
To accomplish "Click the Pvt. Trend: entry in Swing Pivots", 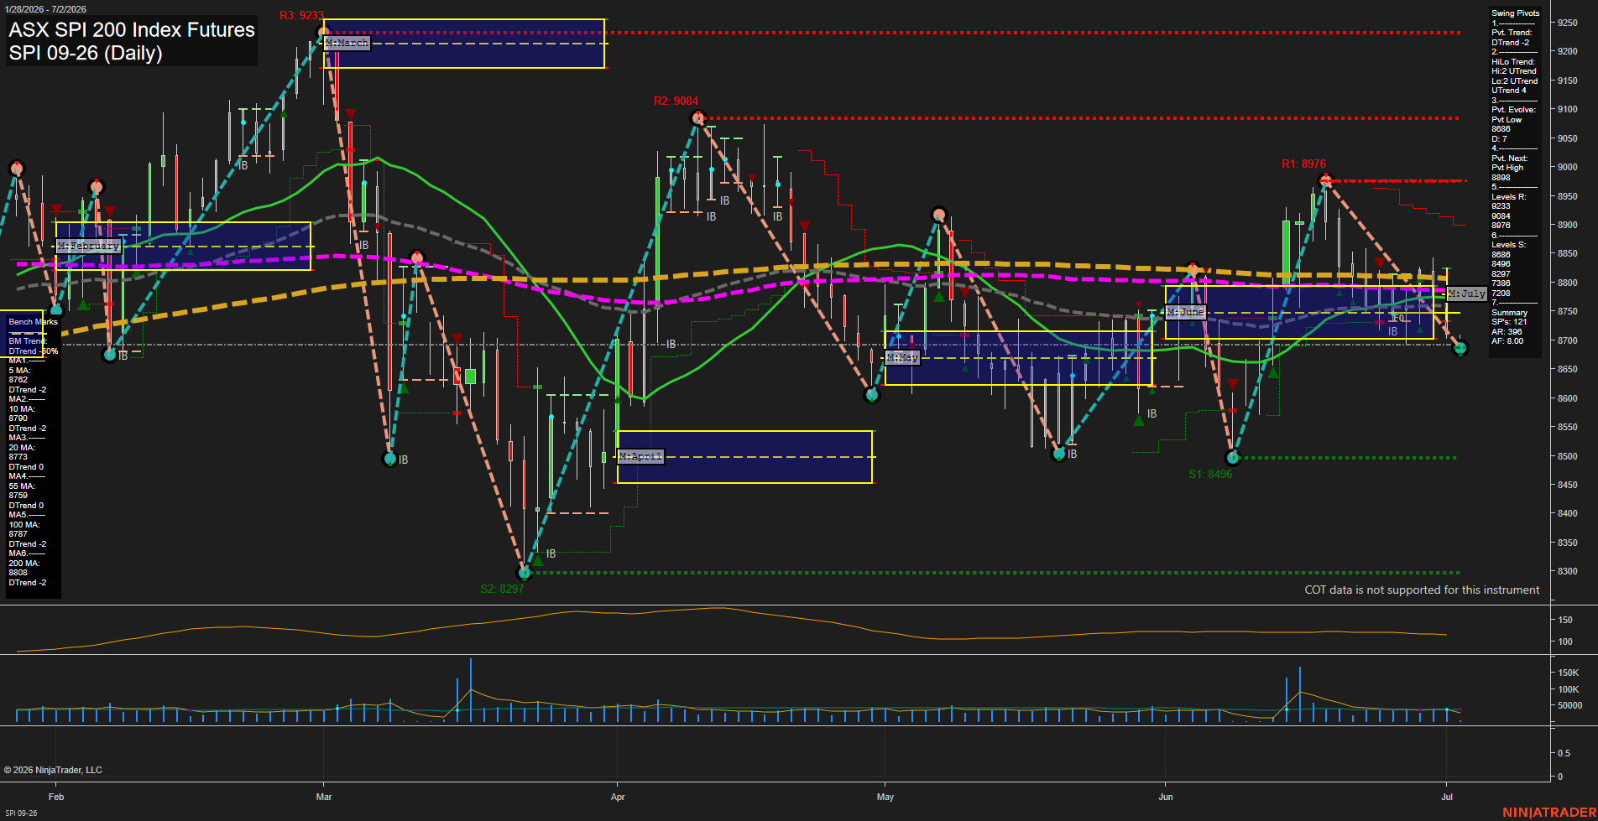I will pyautogui.click(x=1512, y=33).
